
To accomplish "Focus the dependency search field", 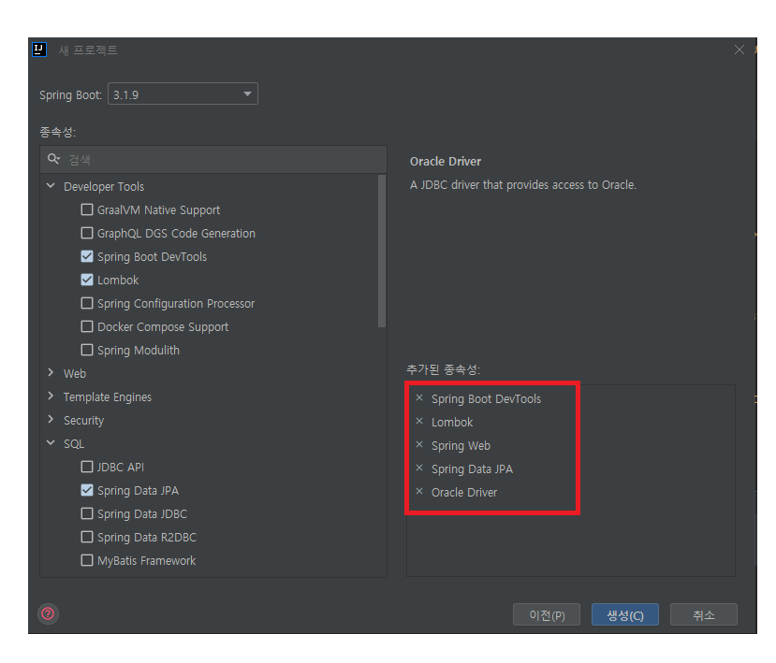I will point(213,159).
